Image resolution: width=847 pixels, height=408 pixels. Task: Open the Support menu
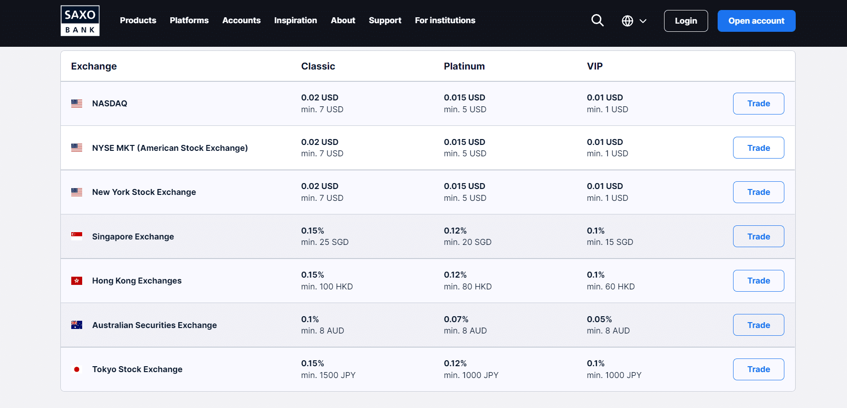pyautogui.click(x=385, y=20)
